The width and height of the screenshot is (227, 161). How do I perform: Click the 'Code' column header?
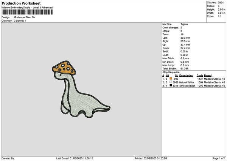[200, 76]
